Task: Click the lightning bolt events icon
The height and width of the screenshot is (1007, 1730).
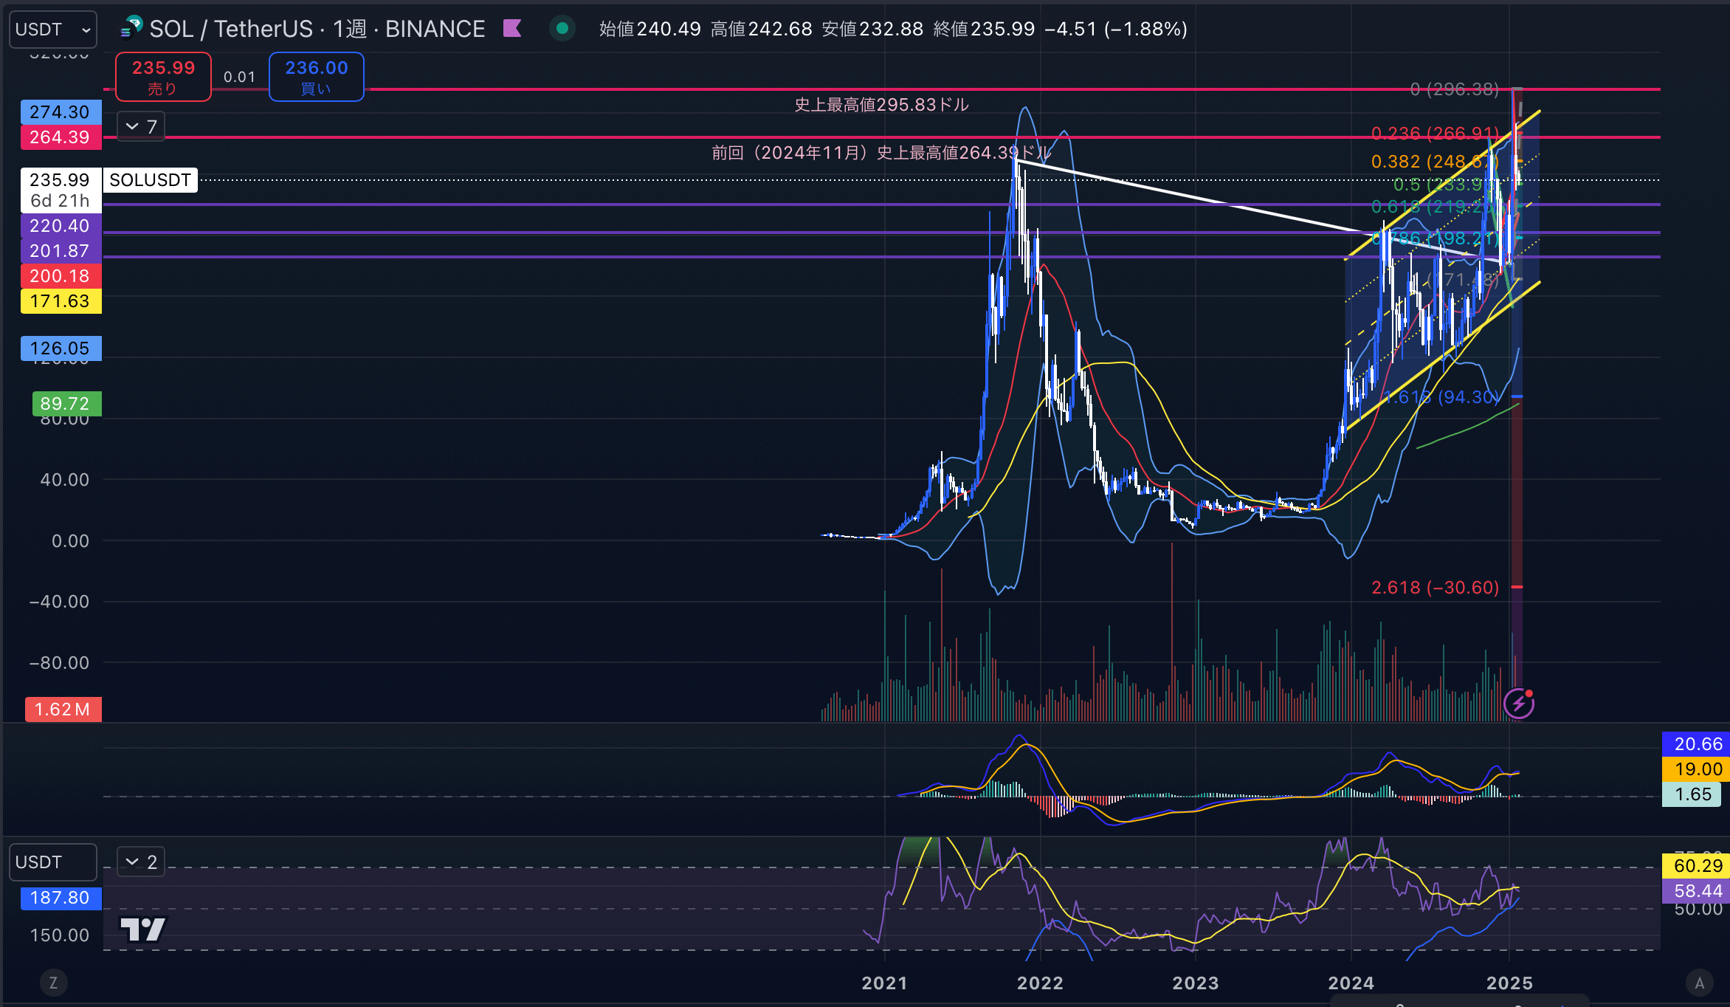Action: (x=1519, y=704)
